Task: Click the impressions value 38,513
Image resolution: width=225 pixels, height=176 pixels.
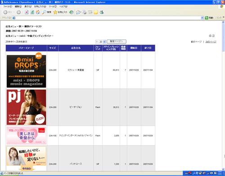Action: 116,107
